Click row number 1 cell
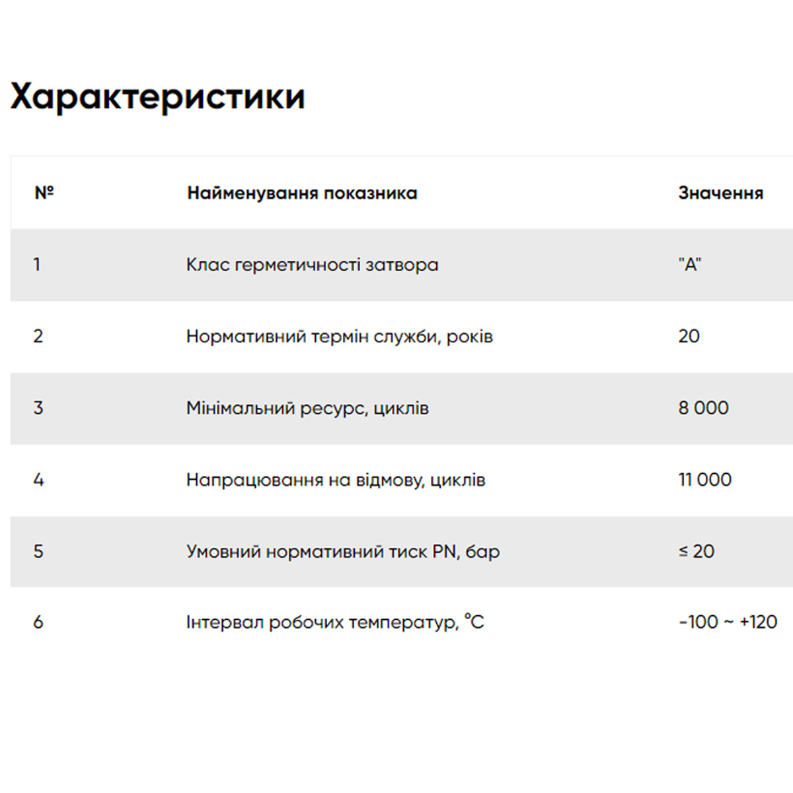793x793 pixels. click(x=37, y=265)
